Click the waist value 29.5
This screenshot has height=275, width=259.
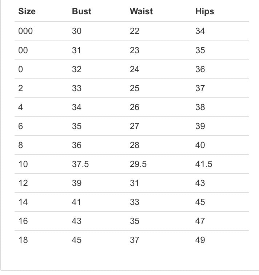point(138,164)
